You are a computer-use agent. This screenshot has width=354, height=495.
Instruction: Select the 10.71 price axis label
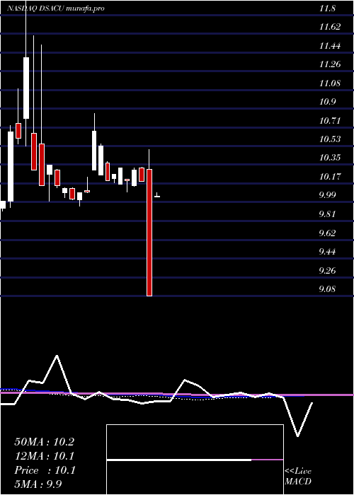pos(330,121)
